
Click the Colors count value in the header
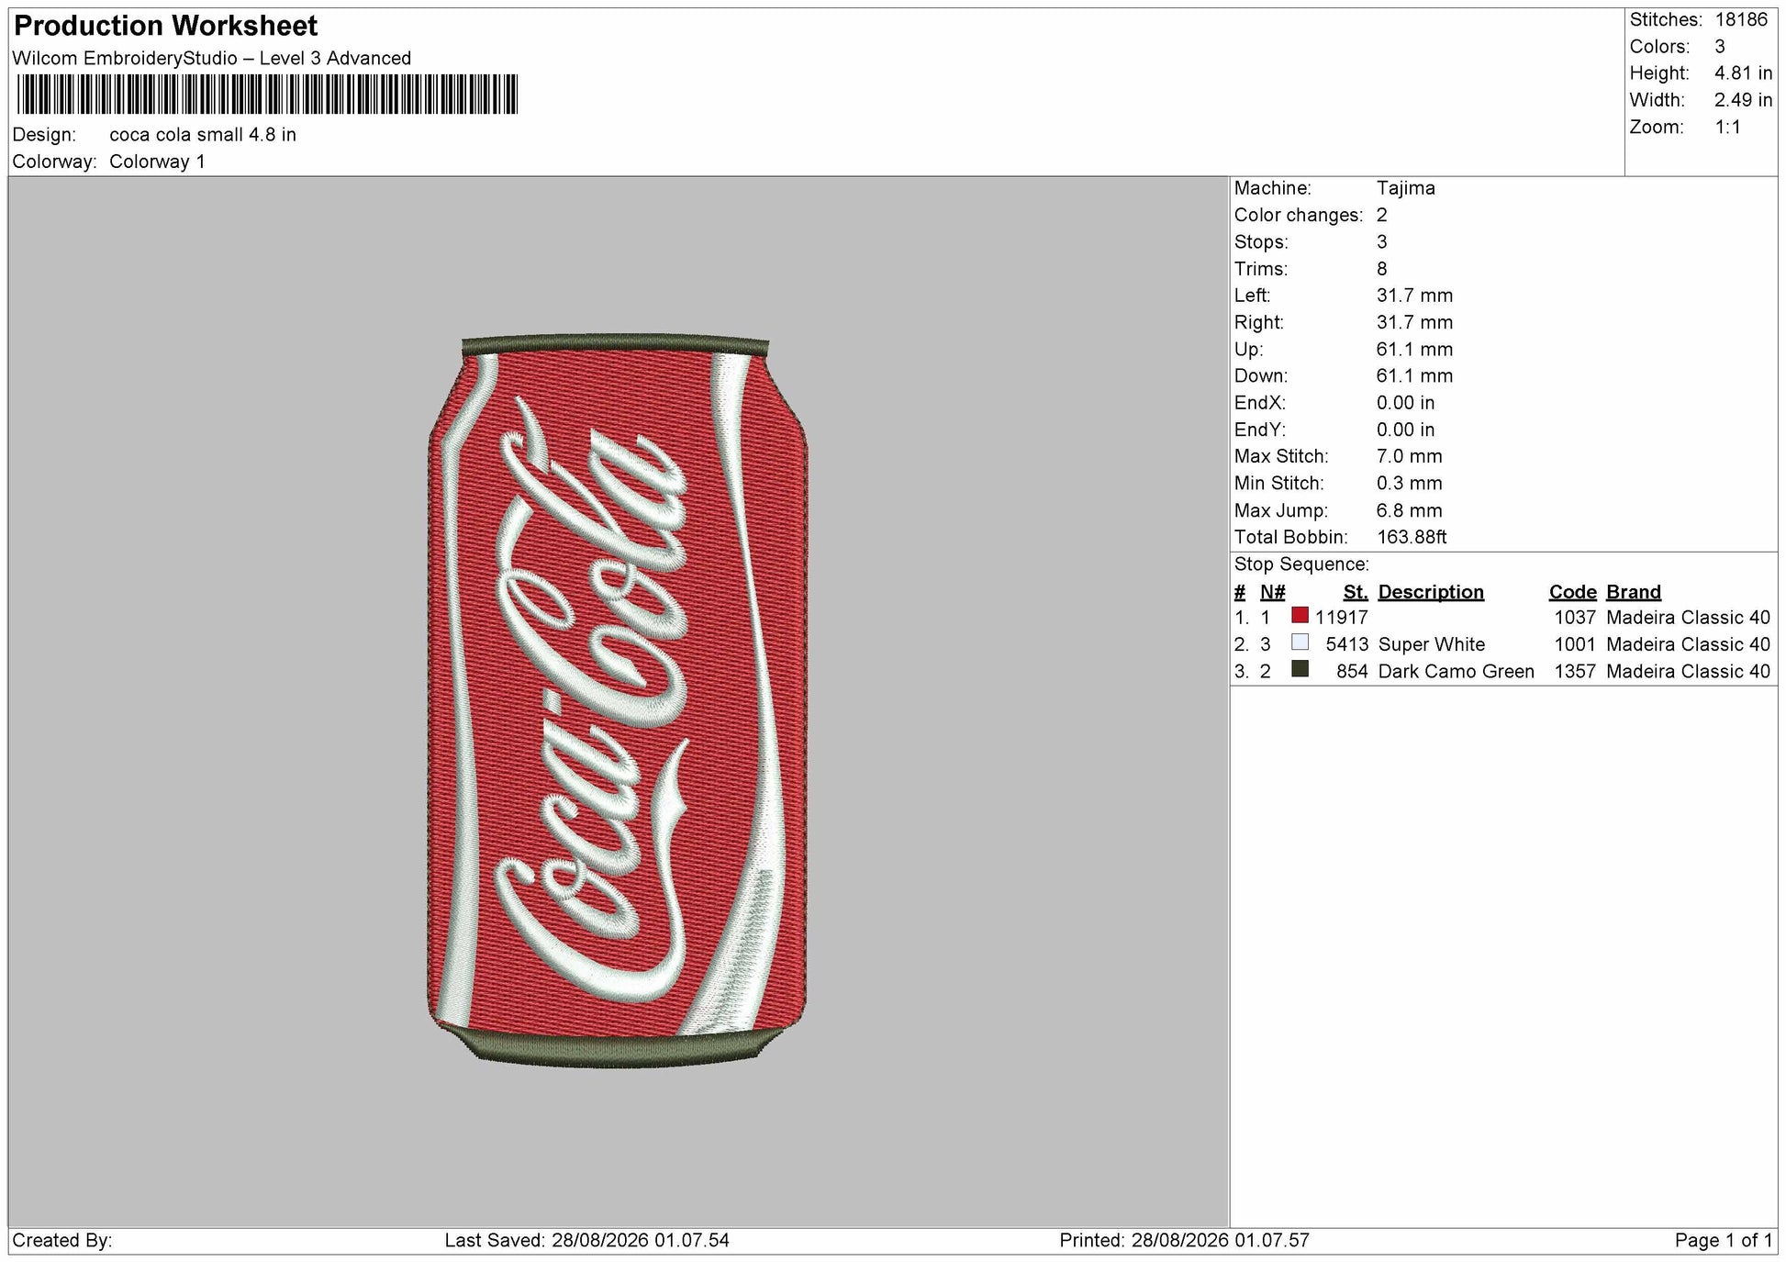pos(1720,47)
